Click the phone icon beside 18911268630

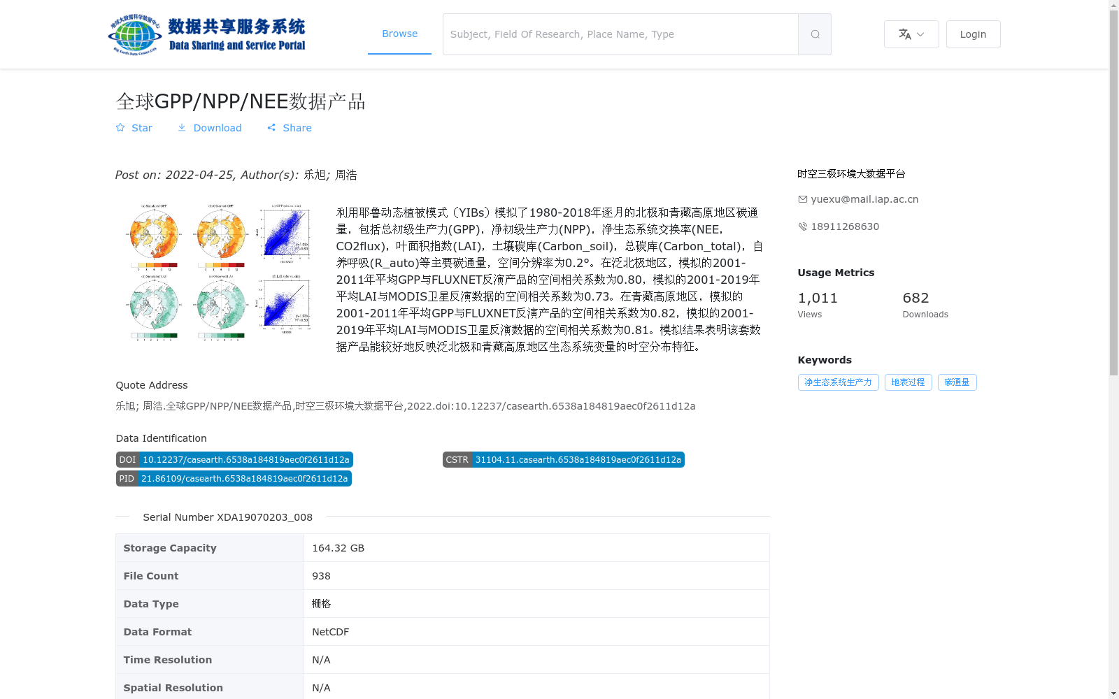click(x=803, y=226)
